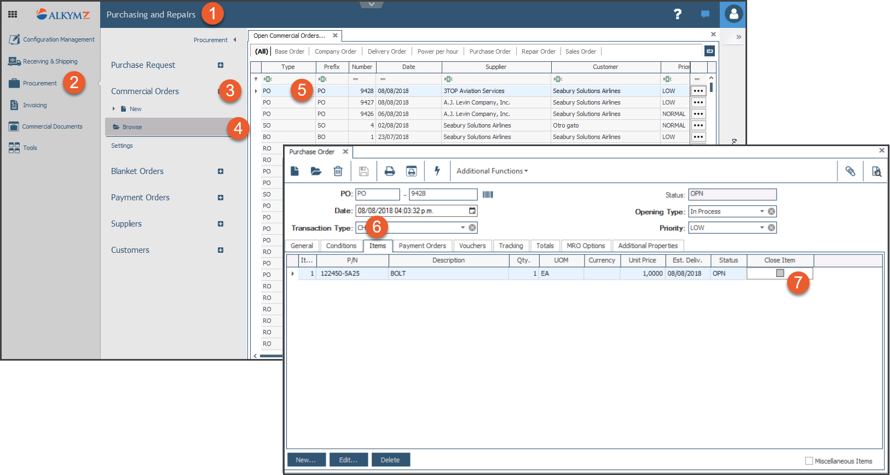
Task: Switch to Payment Orders tab
Action: [422, 246]
